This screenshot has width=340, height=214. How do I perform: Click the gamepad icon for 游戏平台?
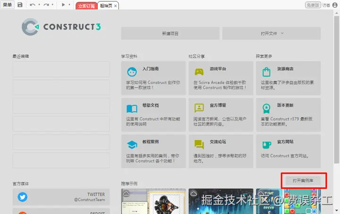click(x=199, y=72)
